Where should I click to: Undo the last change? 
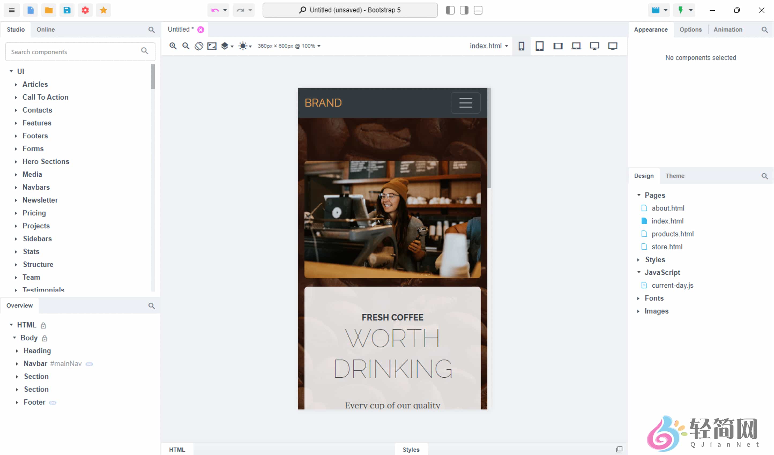click(215, 10)
